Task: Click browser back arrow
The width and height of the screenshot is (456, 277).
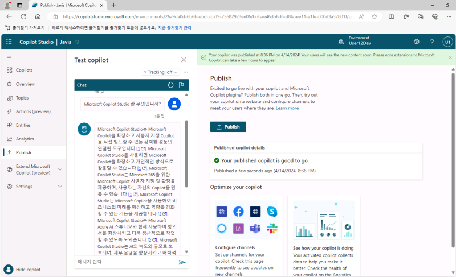Action: click(9, 16)
